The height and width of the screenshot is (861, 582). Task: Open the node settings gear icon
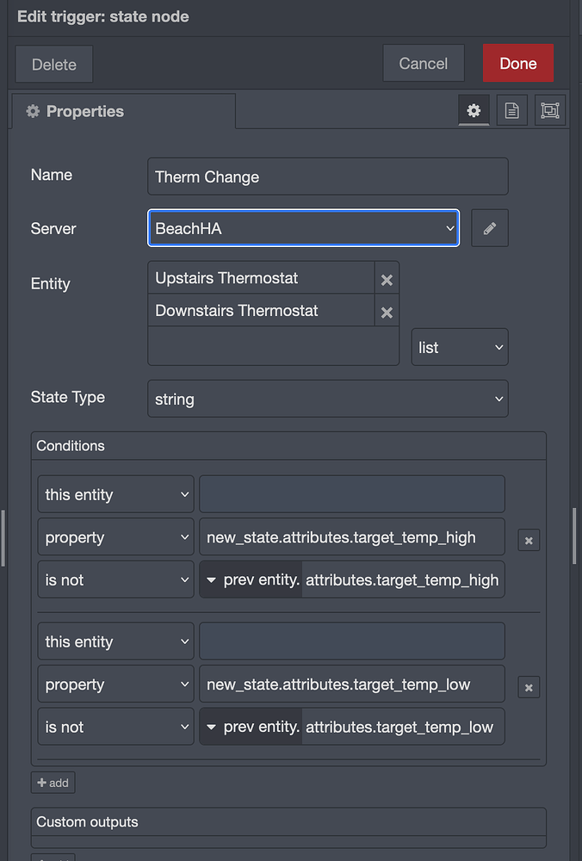click(474, 110)
